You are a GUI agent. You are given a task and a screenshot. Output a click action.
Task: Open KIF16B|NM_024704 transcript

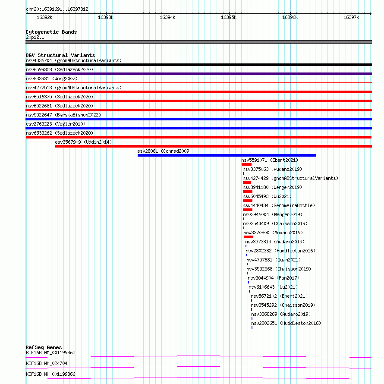click(x=47, y=363)
